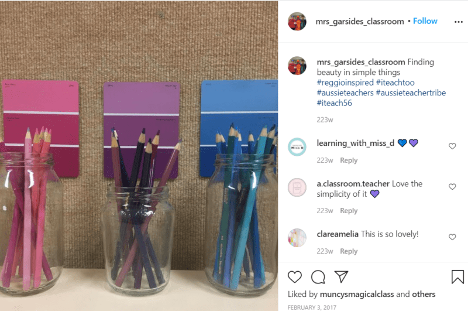
Task: View the others who liked this
Action: coord(424,294)
